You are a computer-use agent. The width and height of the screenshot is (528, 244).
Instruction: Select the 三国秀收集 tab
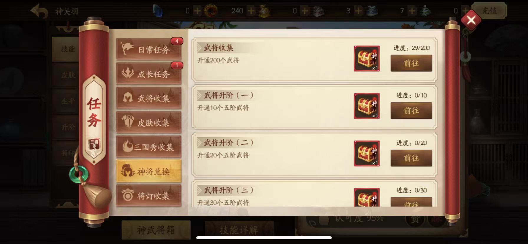point(149,147)
